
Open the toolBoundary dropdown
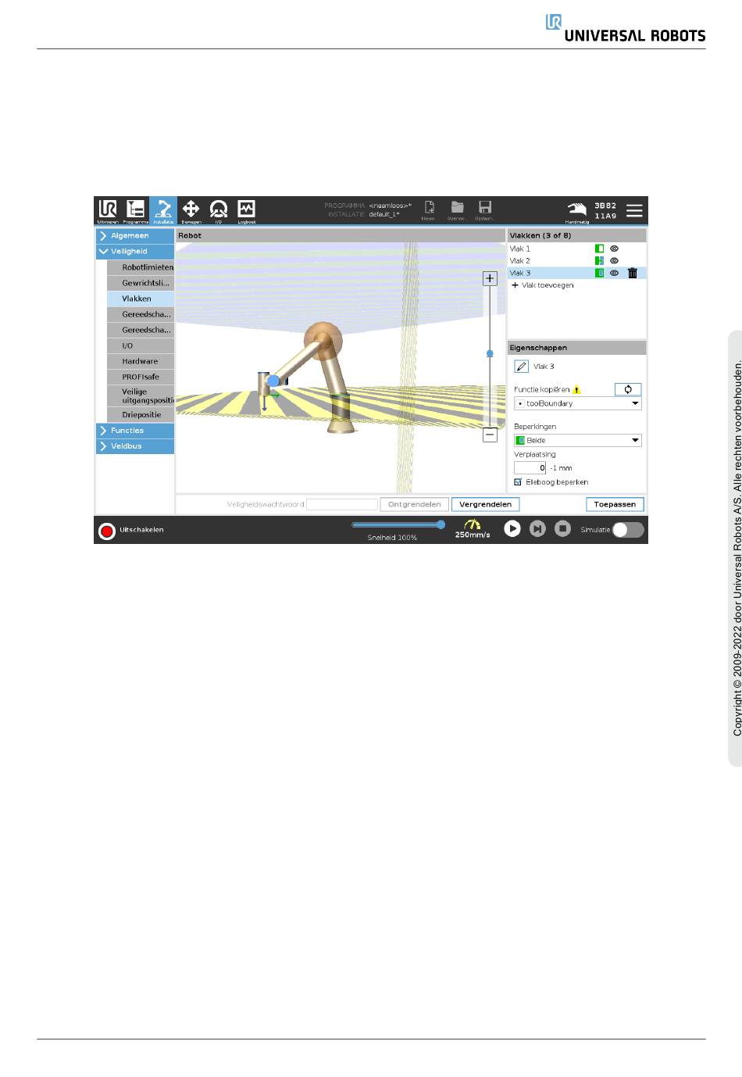click(x=578, y=403)
